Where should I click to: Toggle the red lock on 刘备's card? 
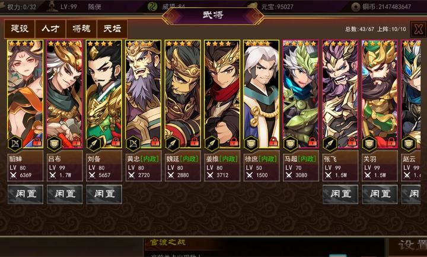click(116, 142)
